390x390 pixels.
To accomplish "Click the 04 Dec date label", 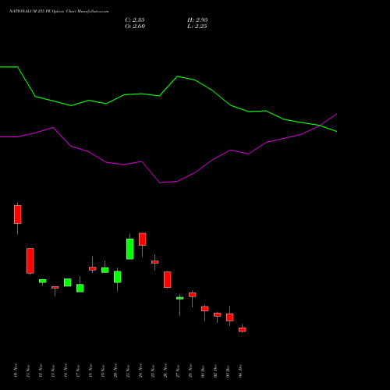I will coord(240,370).
